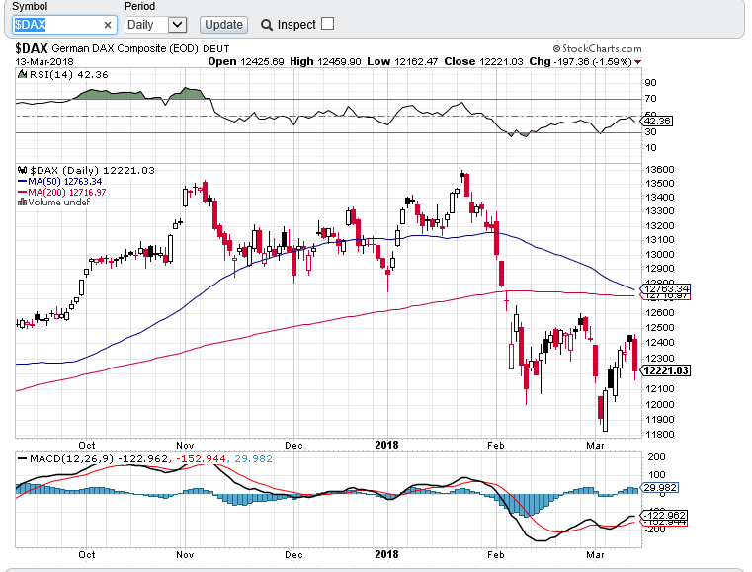Click the RSI(14) indicator icon

pyautogui.click(x=22, y=74)
